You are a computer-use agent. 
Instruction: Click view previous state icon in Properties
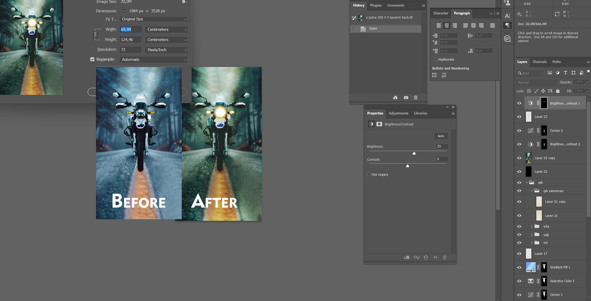(416, 257)
